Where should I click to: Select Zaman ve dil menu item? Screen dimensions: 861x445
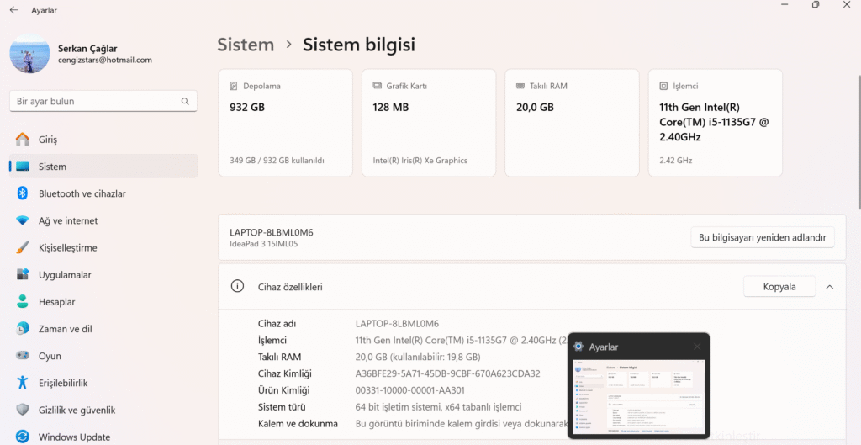coord(65,329)
